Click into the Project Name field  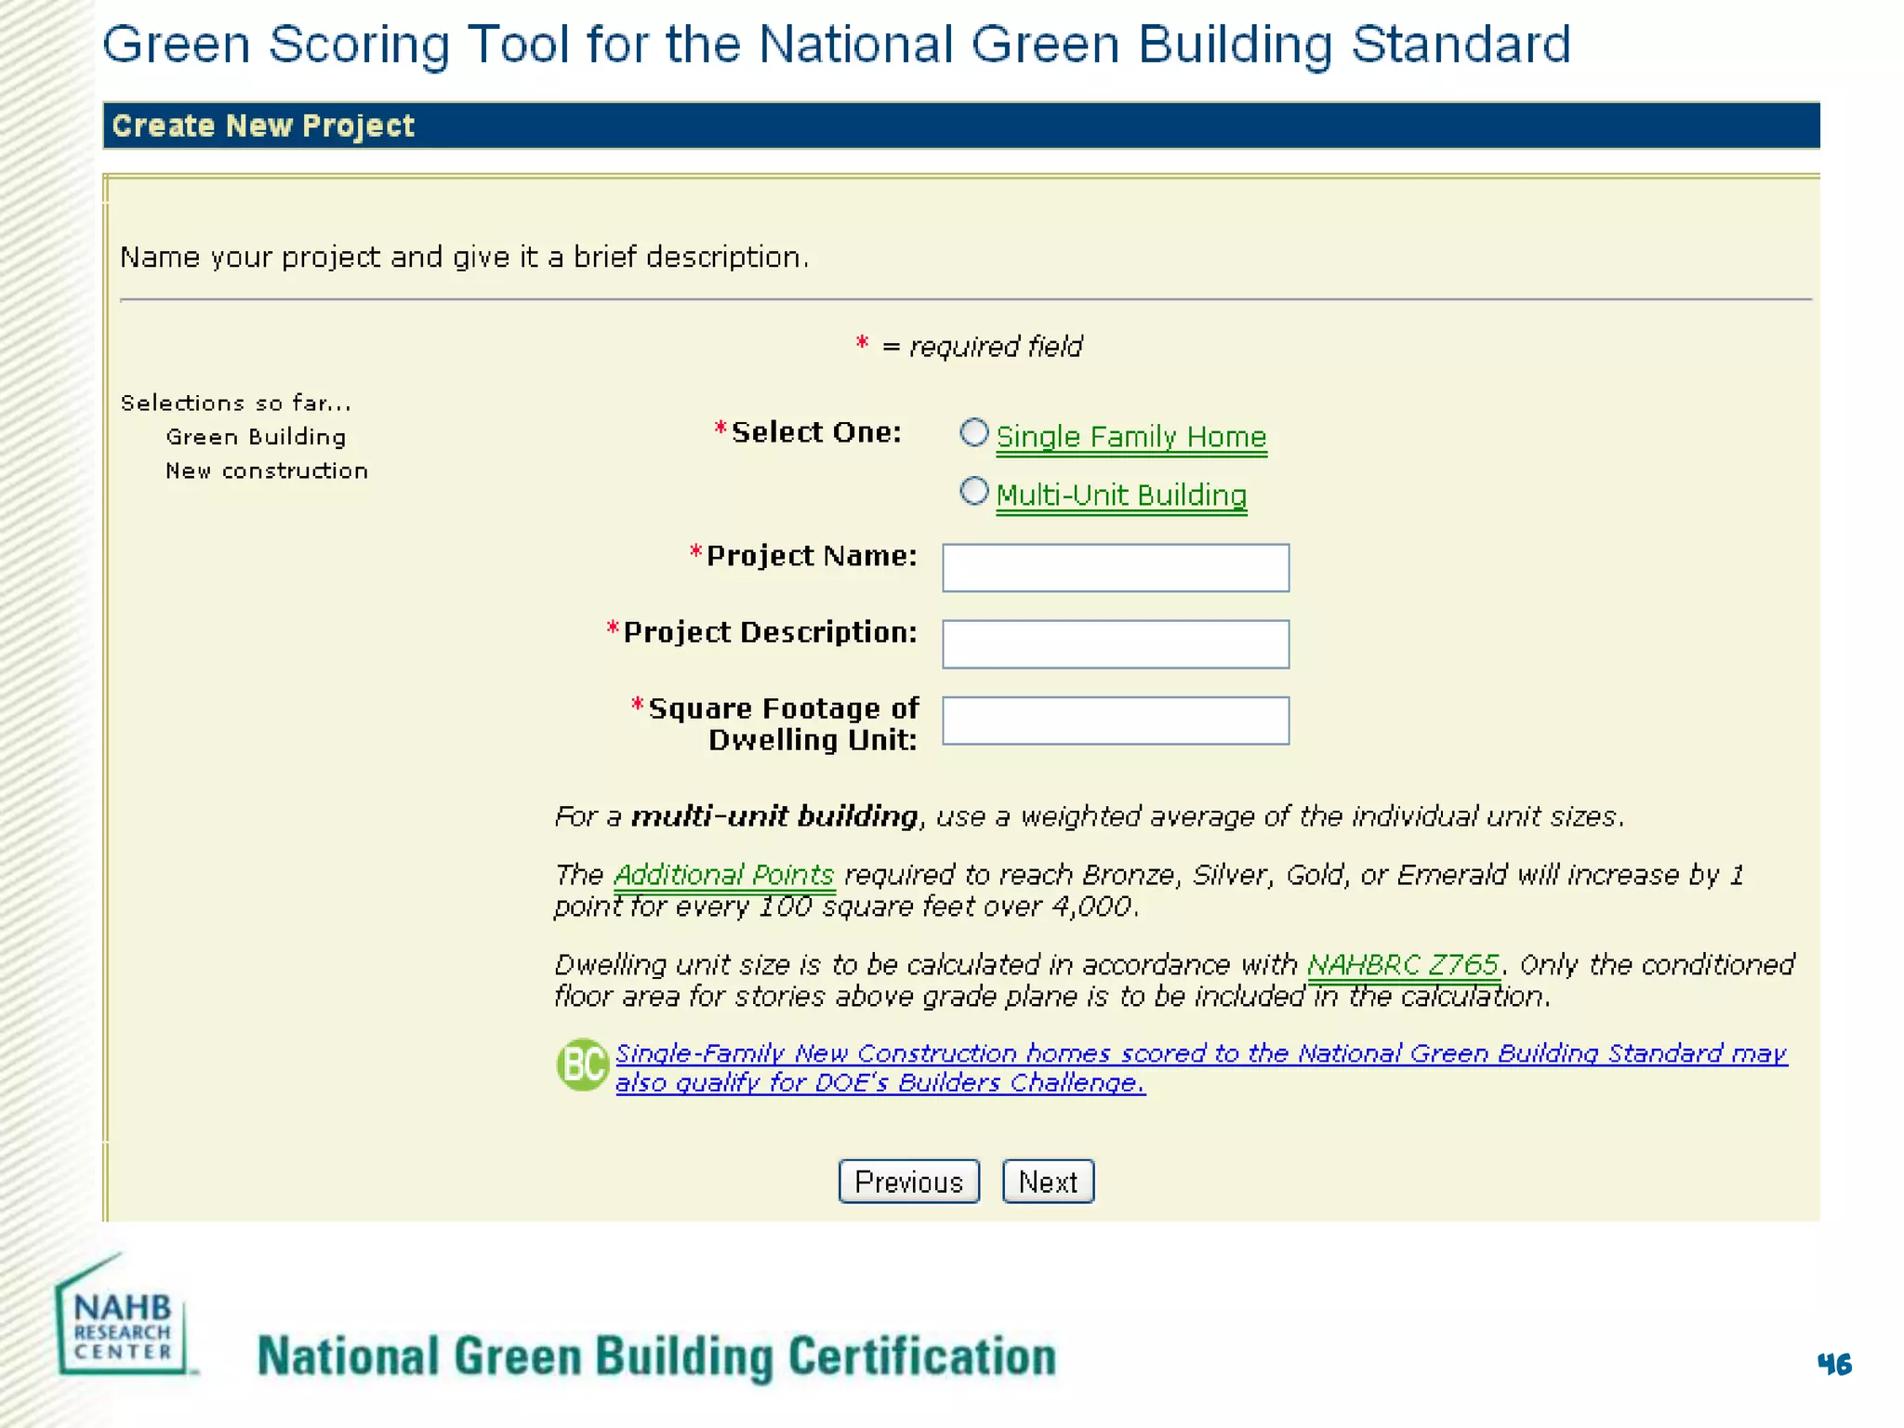(x=1115, y=568)
